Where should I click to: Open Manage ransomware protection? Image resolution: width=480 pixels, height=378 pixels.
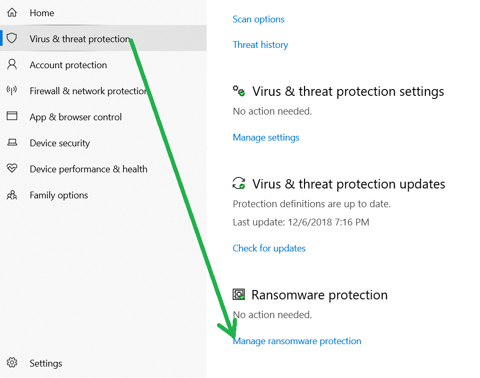tap(297, 341)
